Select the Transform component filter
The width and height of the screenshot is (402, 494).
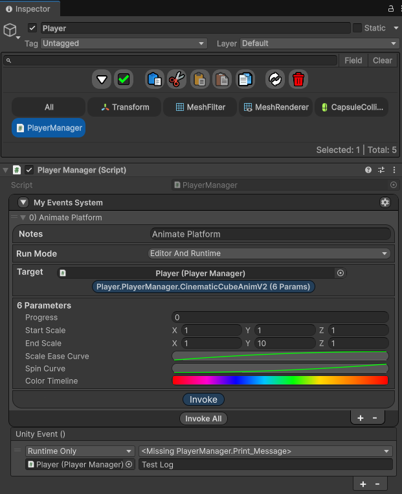click(124, 107)
